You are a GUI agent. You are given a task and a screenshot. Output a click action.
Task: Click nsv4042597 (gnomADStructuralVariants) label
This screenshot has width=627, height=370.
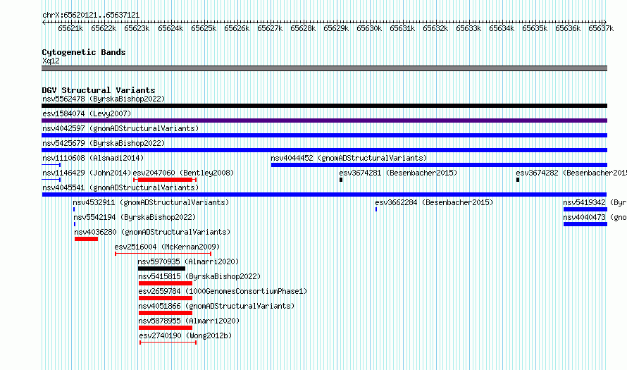click(x=120, y=128)
